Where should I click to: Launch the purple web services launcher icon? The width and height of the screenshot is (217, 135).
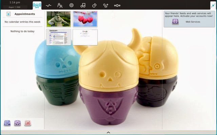pos(17,123)
